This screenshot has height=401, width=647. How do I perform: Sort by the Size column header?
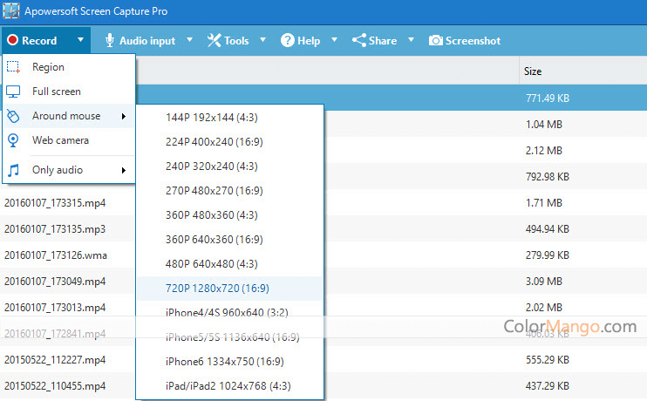[x=533, y=71]
